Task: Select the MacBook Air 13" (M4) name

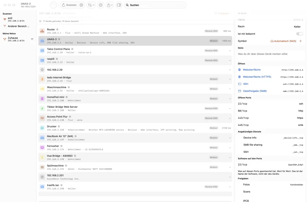Action: point(60,136)
